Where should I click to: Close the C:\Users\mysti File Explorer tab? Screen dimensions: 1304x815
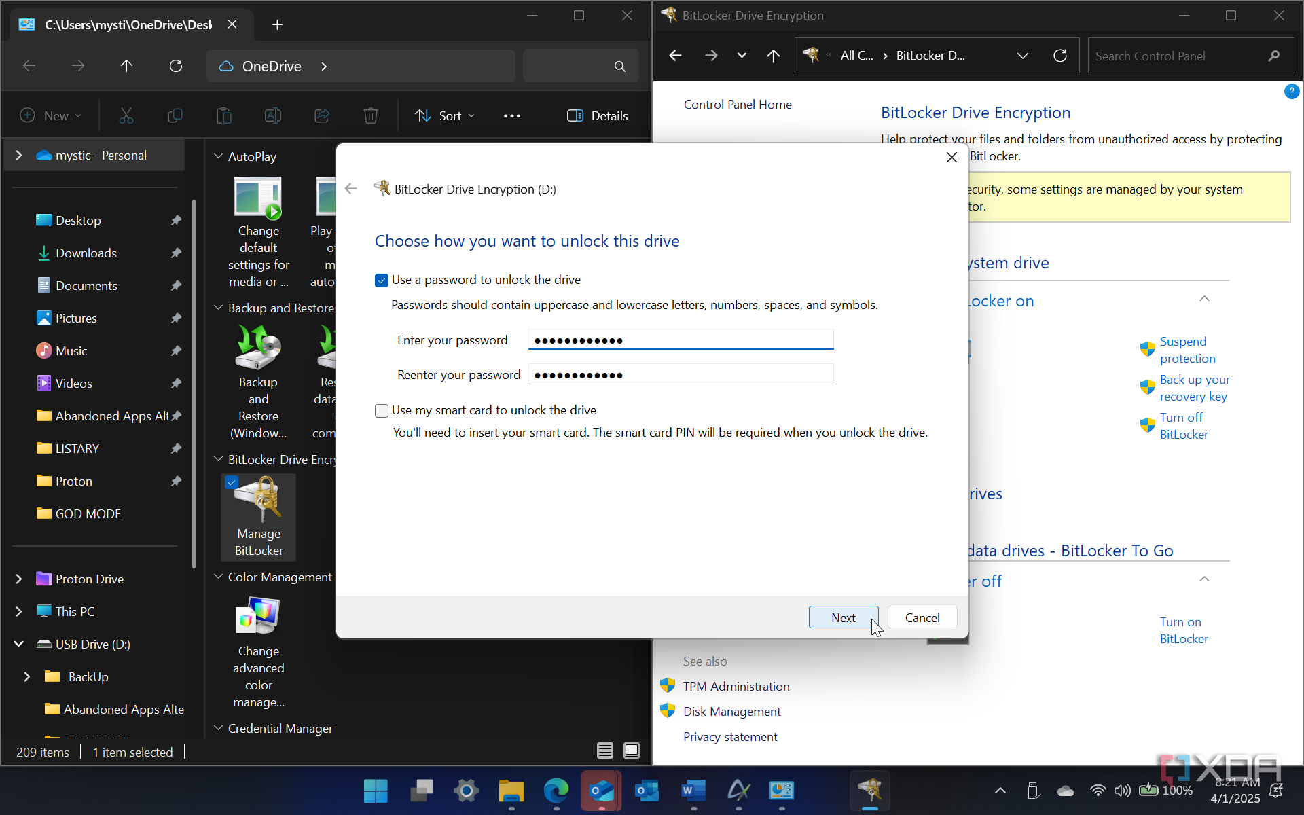(x=232, y=24)
